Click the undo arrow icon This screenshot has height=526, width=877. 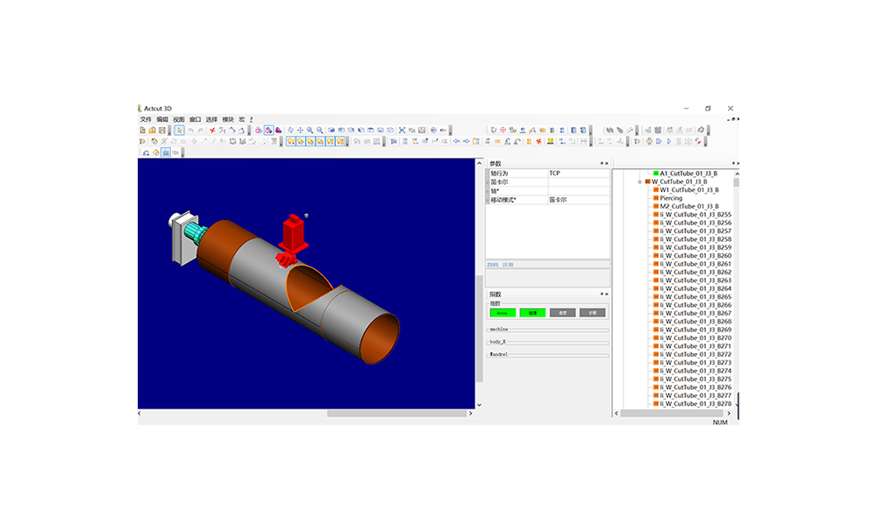190,131
